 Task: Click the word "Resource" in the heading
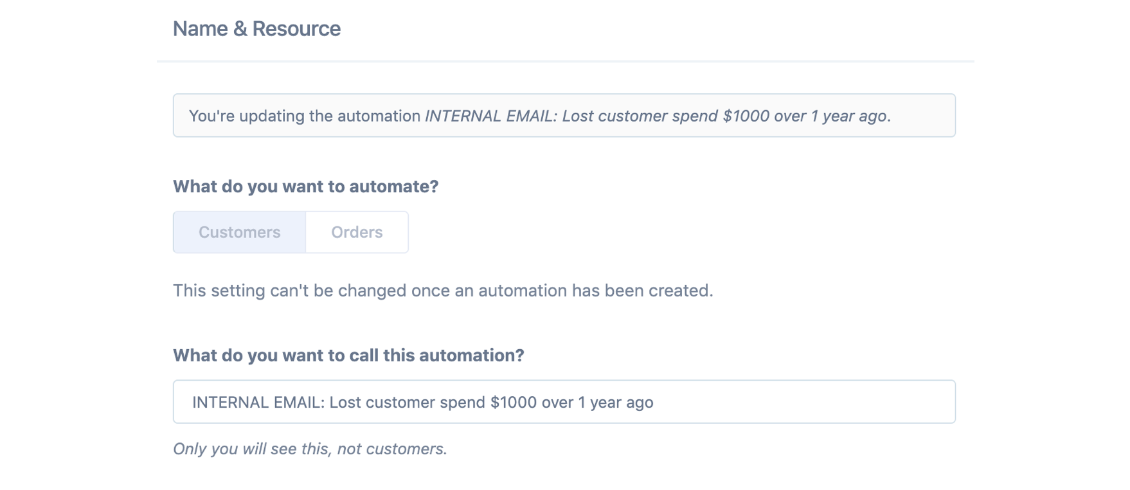pyautogui.click(x=296, y=29)
